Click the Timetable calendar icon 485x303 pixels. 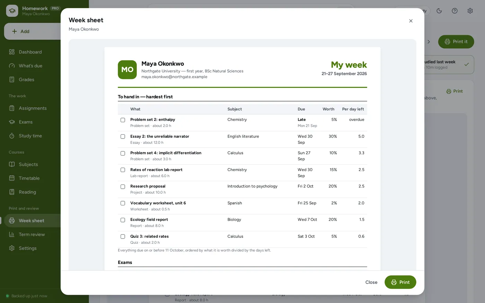tap(12, 178)
